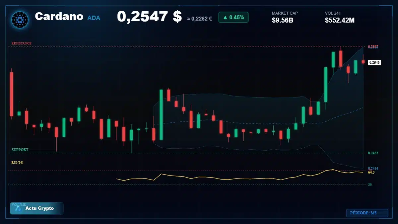398x224 pixels.
Task: Click the 0.2546 current price tag
Action: pos(374,62)
